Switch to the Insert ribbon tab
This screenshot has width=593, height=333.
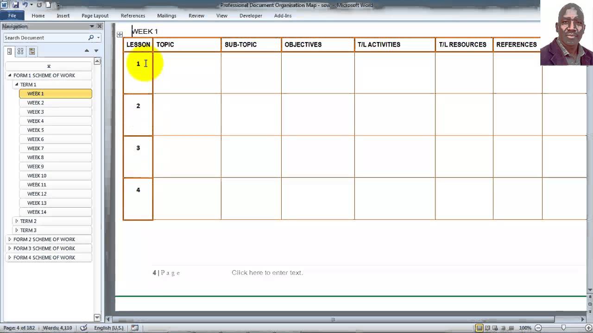(63, 16)
